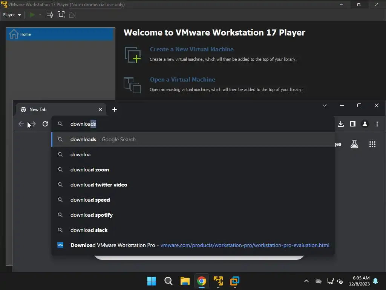Image resolution: width=386 pixels, height=290 pixels.
Task: Click the Open a Virtual Machine icon
Action: pos(132,85)
